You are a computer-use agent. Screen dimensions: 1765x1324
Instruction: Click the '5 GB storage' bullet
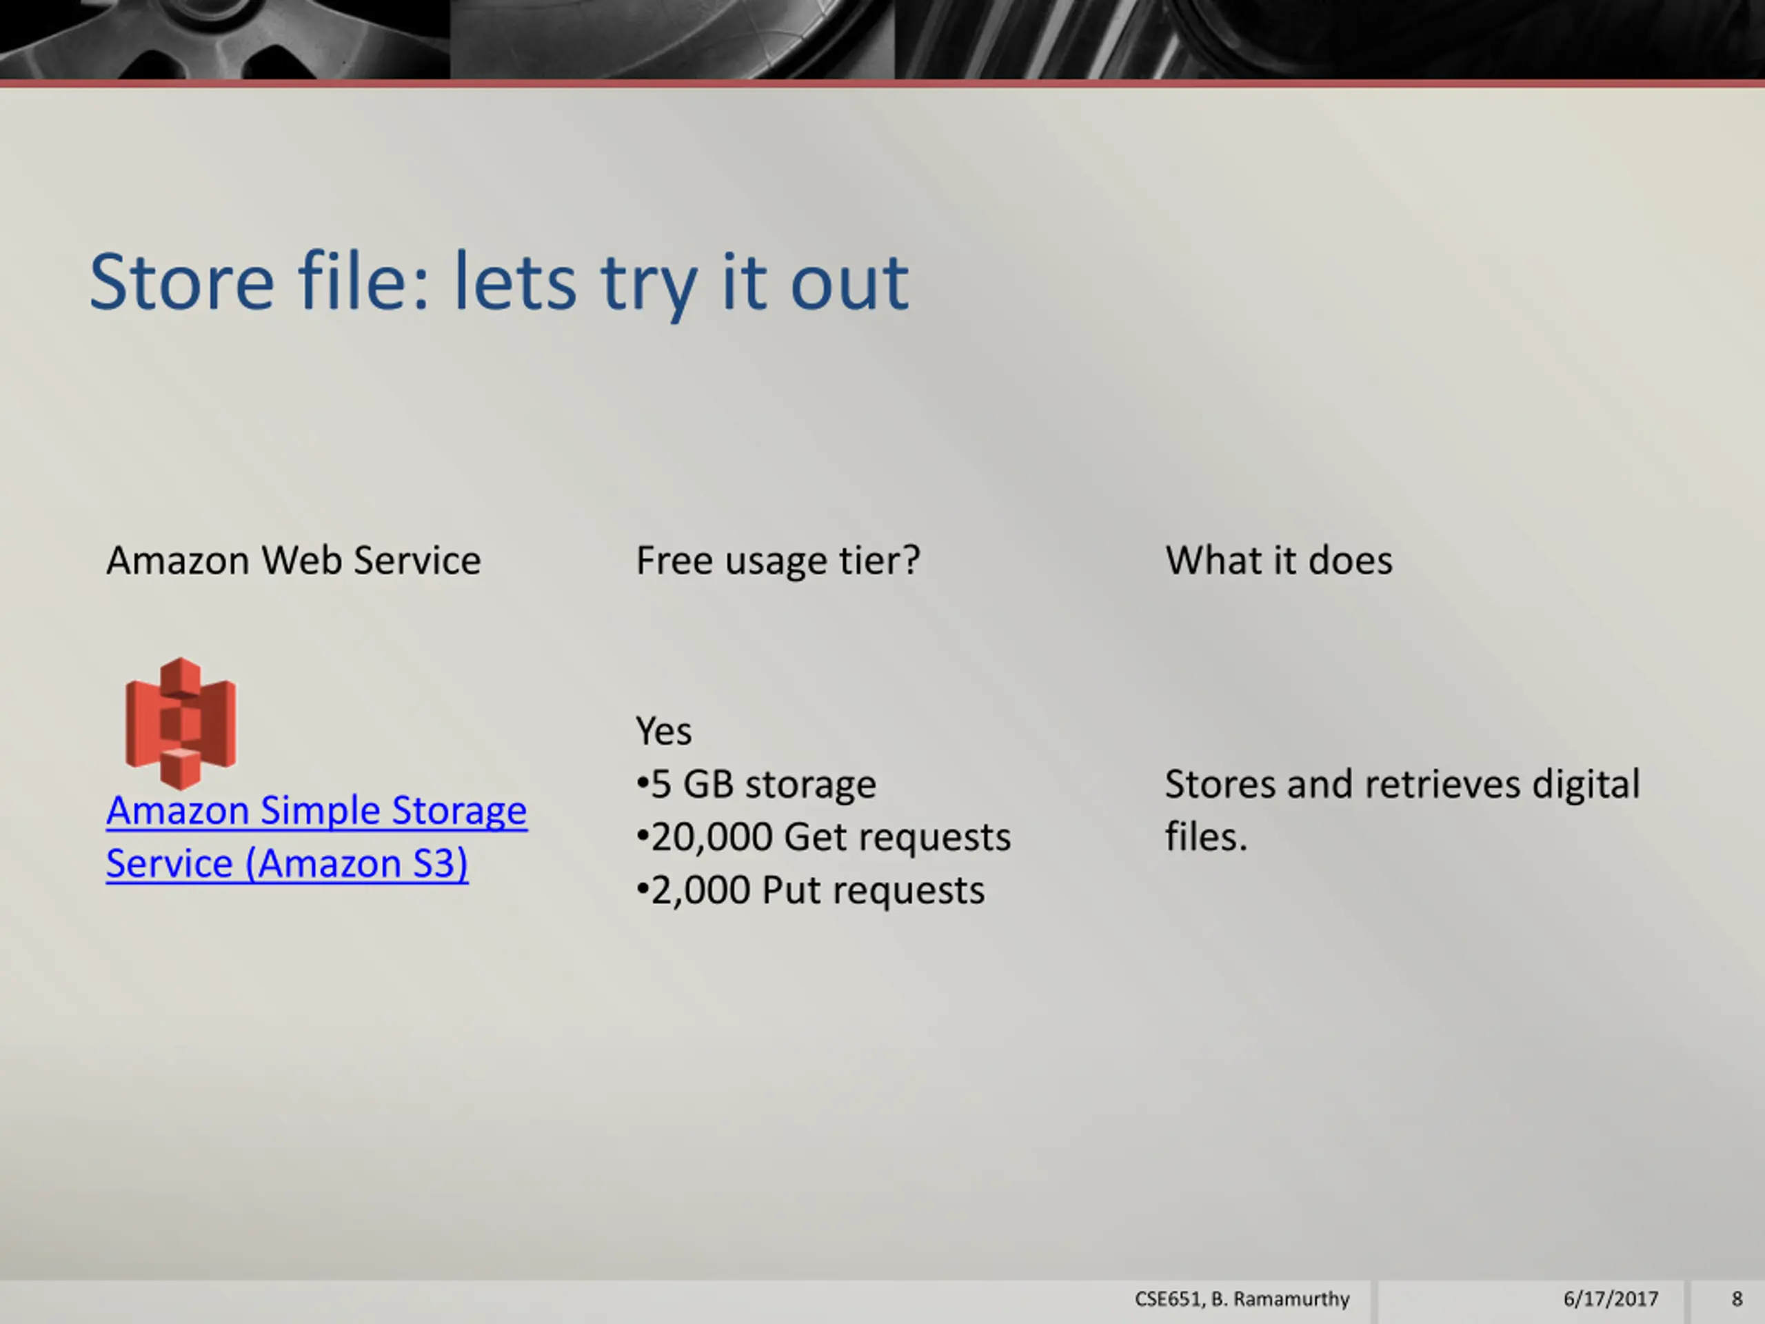point(756,785)
